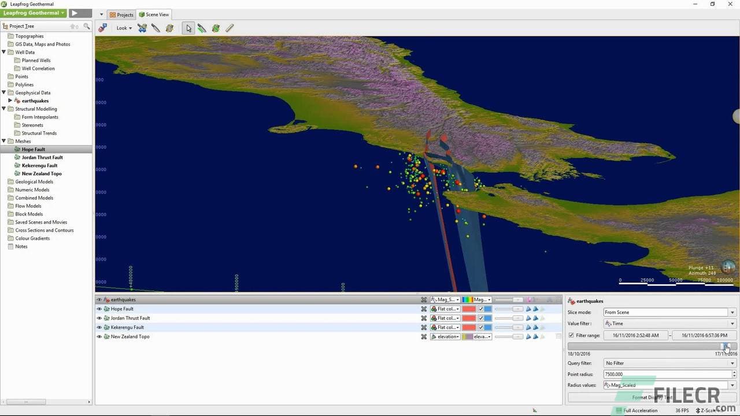Remove Hope Fault from the scene with its X icon

(424, 309)
